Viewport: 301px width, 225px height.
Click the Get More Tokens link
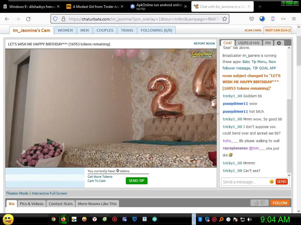point(100,177)
